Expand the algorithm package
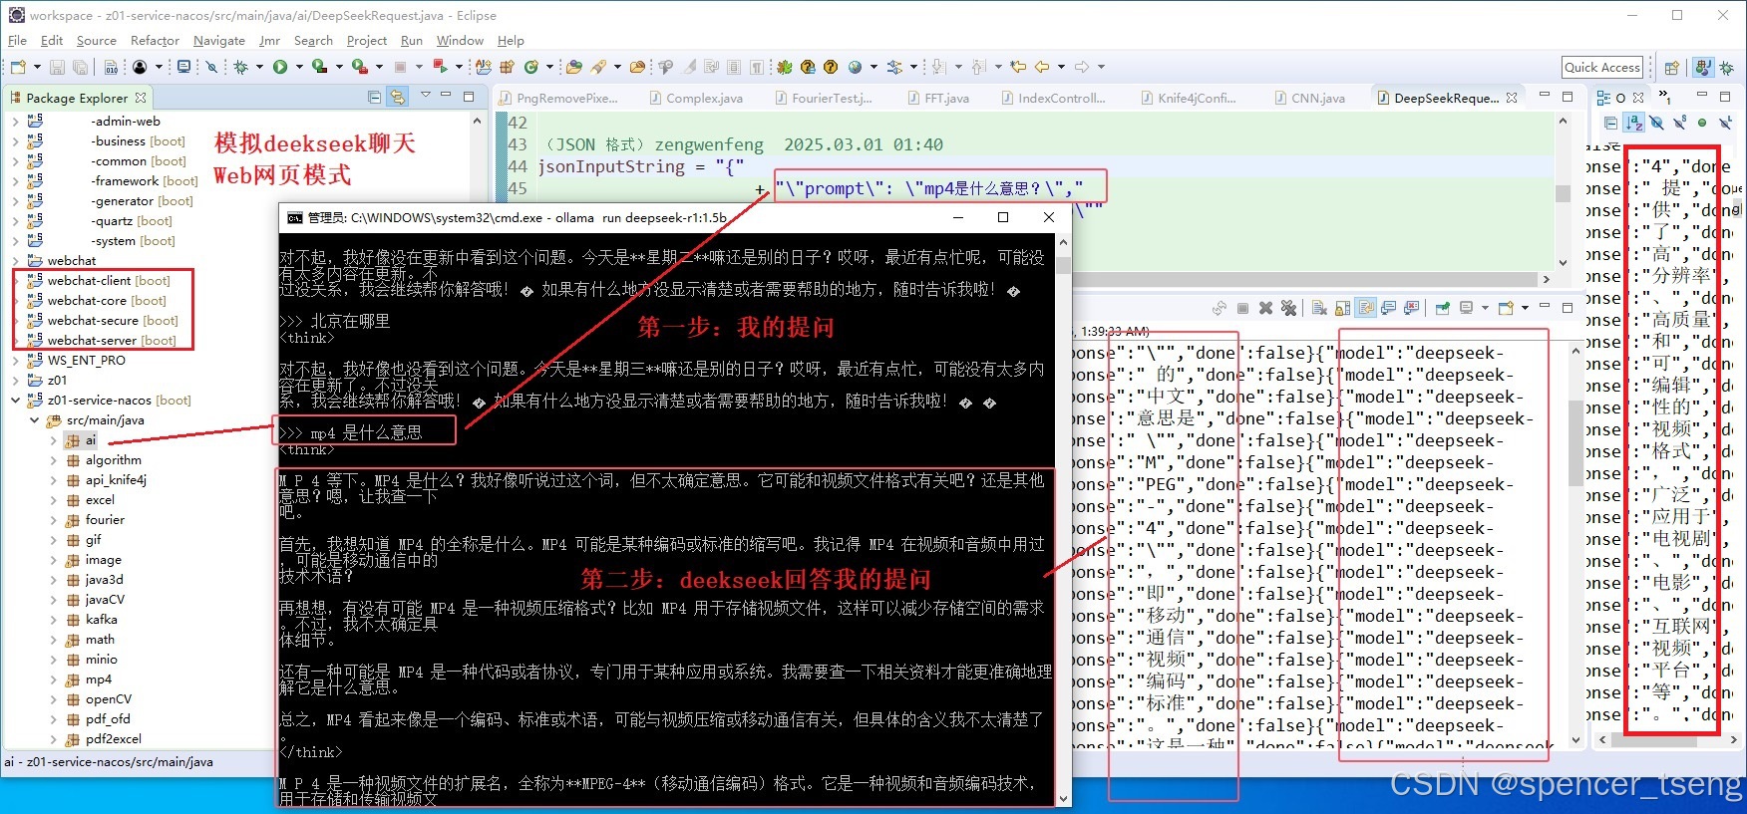The height and width of the screenshot is (814, 1747). click(x=54, y=460)
